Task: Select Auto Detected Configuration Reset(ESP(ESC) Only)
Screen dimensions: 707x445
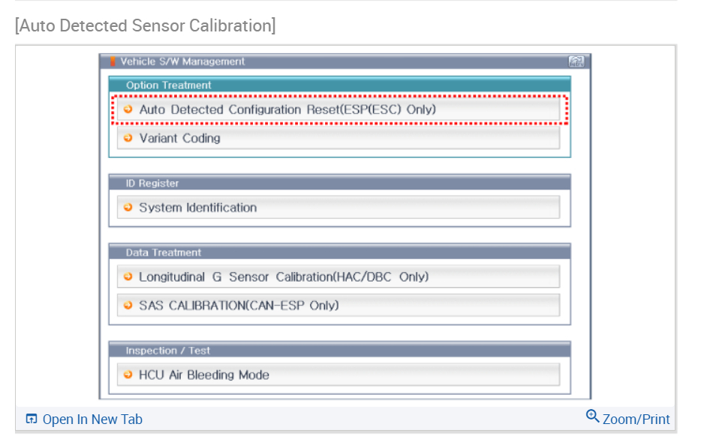Action: [x=287, y=109]
